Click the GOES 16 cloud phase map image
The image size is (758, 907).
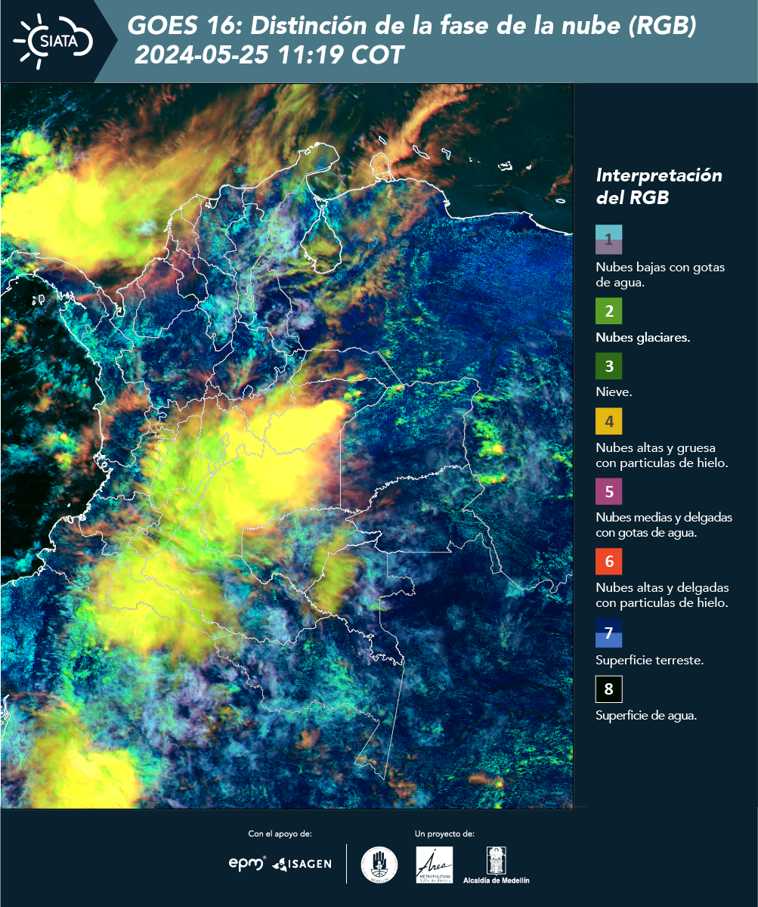click(287, 445)
